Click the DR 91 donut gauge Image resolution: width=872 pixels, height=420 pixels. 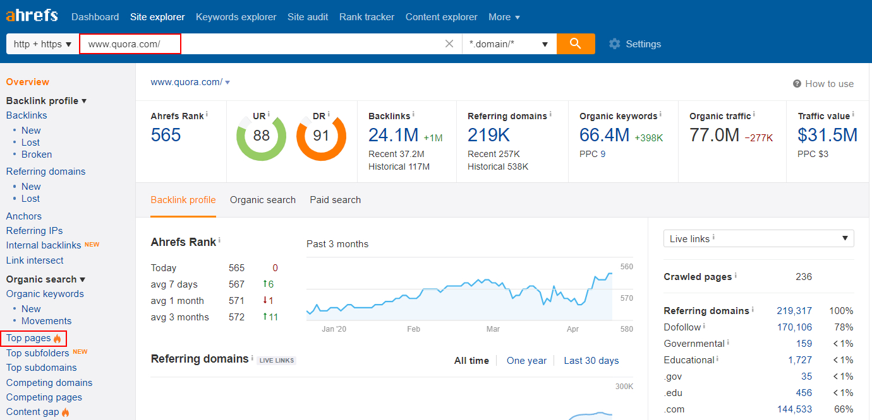321,136
